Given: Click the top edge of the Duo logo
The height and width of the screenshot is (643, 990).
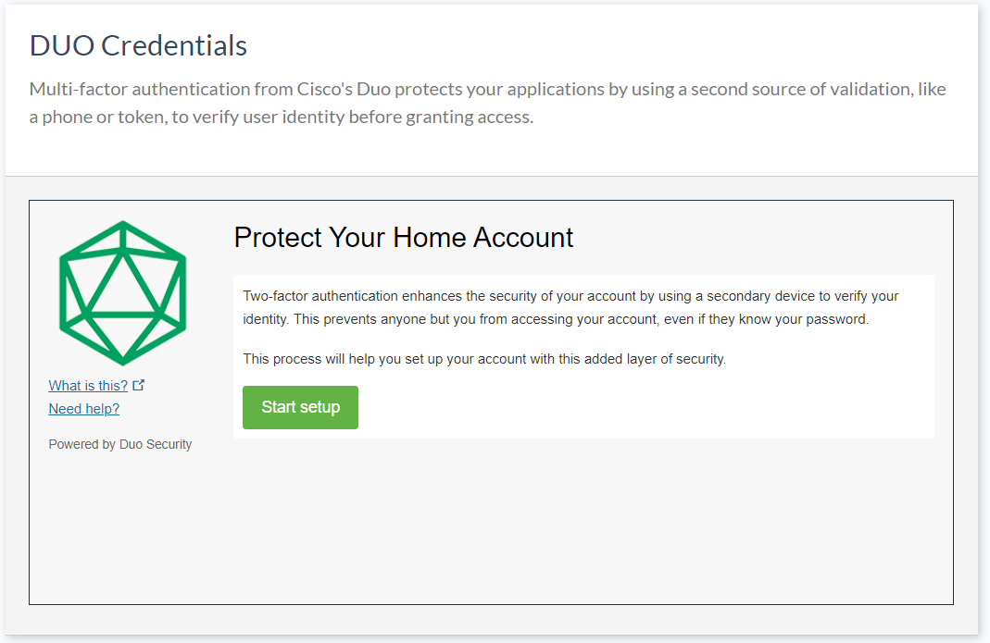Looking at the screenshot, I should point(122,222).
